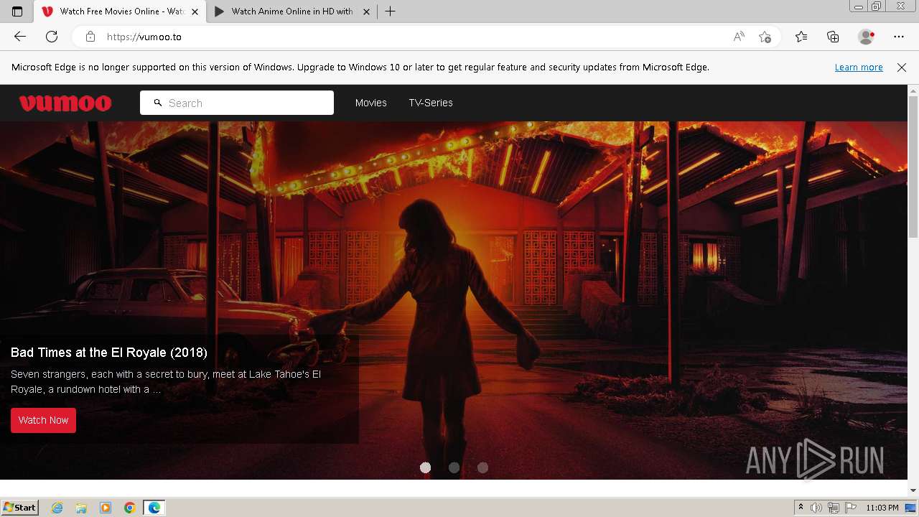Click the scrollbar down arrow
919x517 pixels.
click(913, 490)
